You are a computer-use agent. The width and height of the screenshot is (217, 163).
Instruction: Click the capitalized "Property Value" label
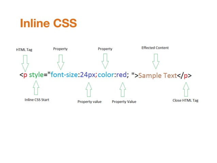tap(124, 102)
